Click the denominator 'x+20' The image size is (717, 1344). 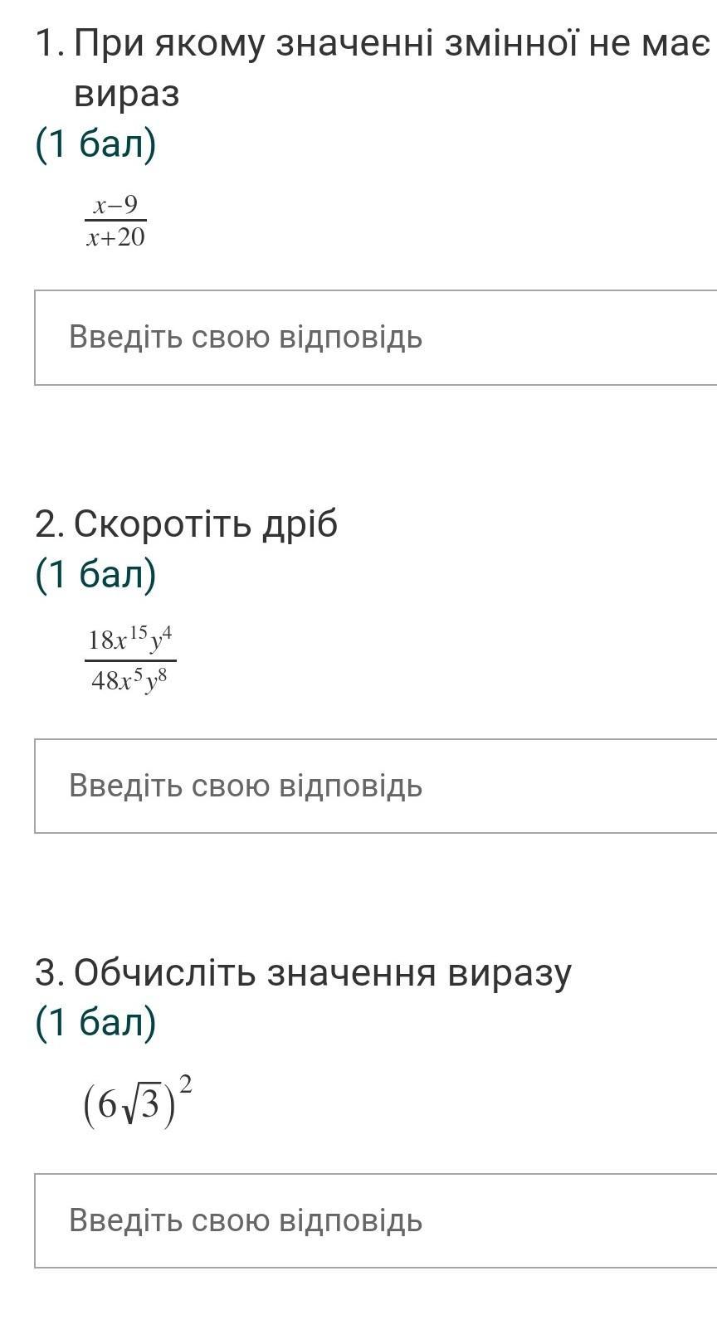click(115, 238)
